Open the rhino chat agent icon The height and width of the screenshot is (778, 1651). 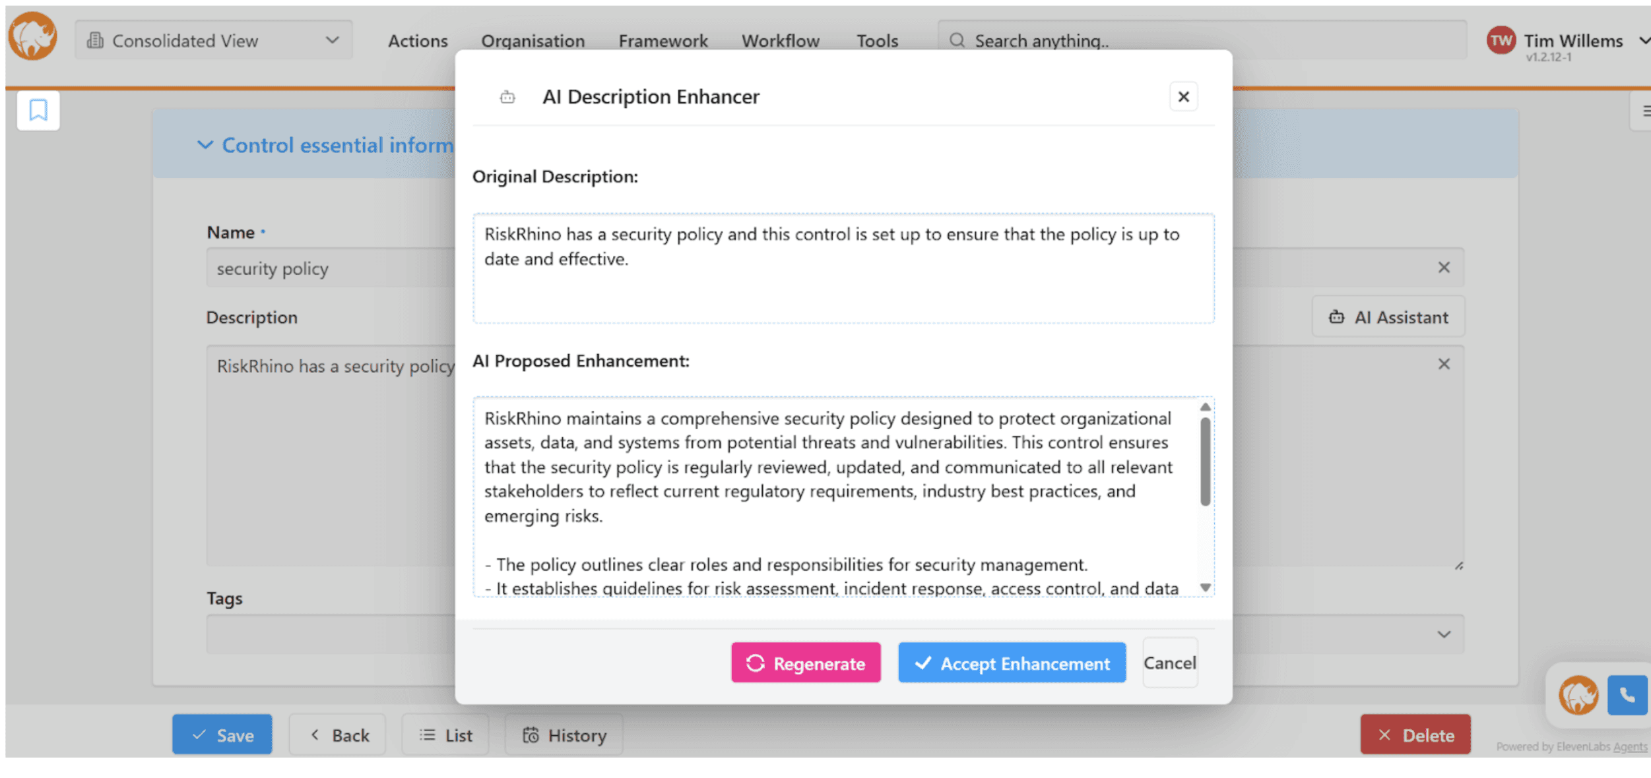point(1578,695)
